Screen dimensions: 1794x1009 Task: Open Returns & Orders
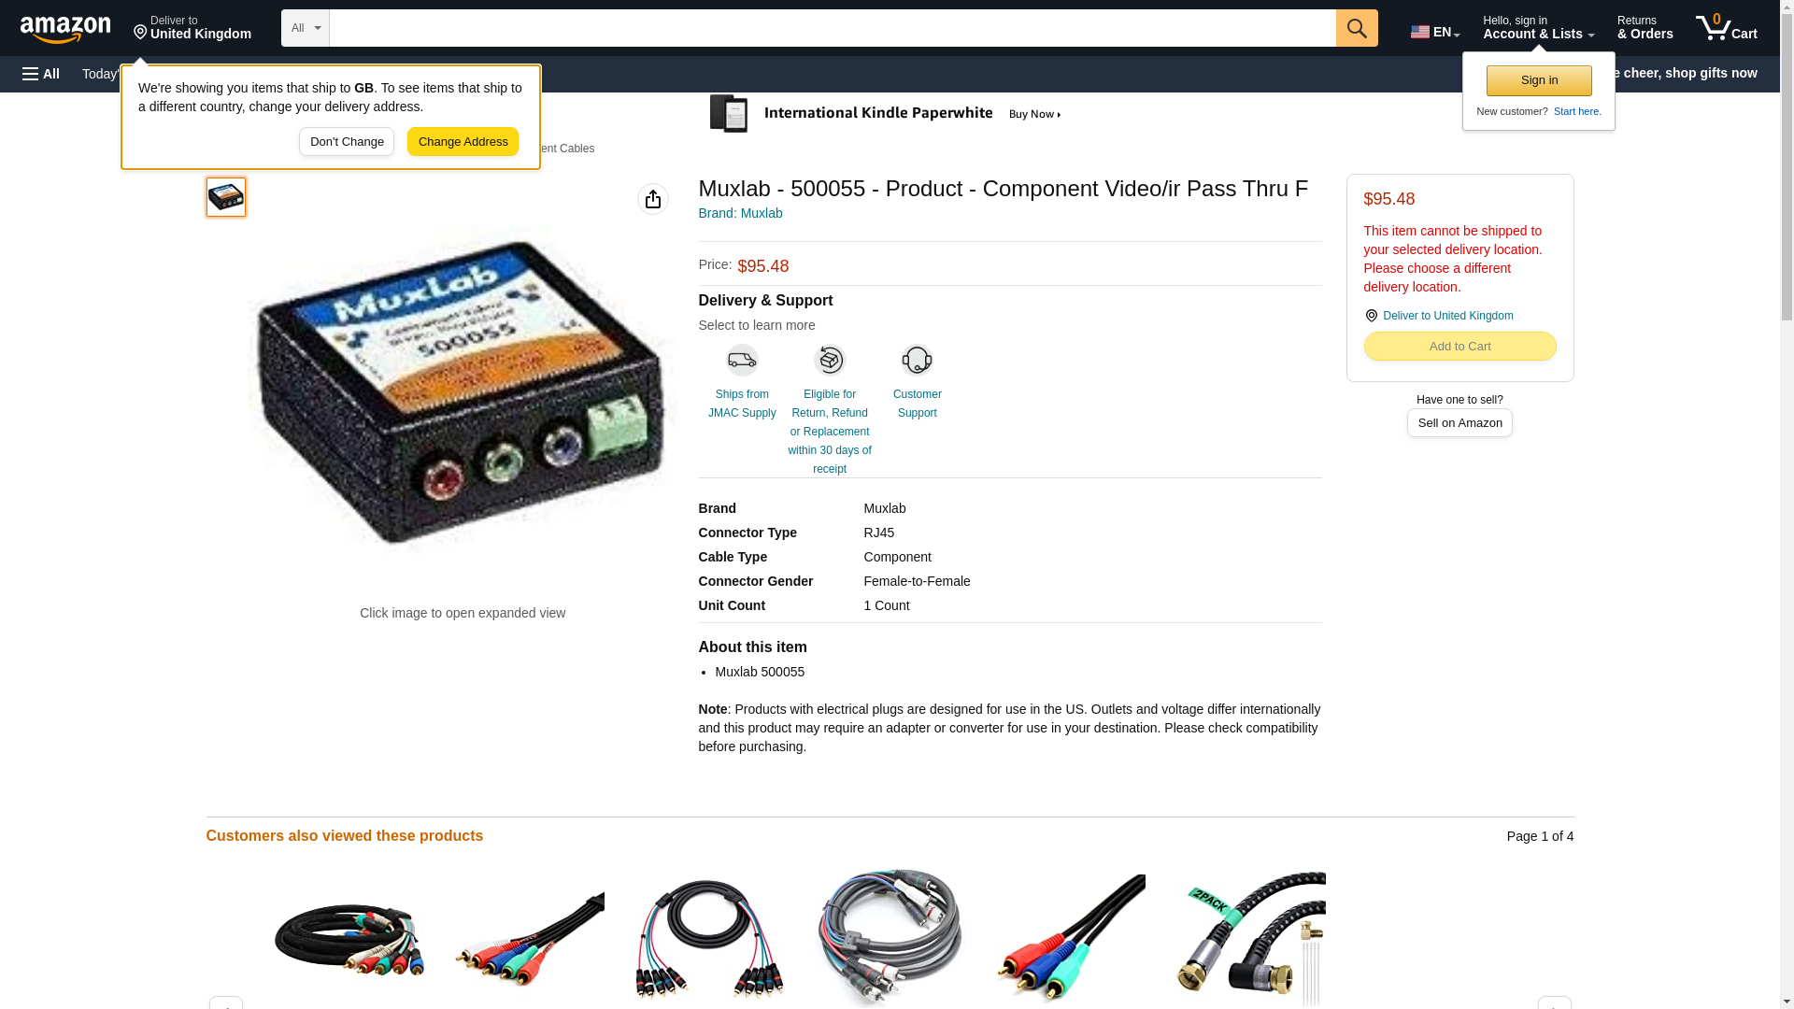pyautogui.click(x=1644, y=27)
